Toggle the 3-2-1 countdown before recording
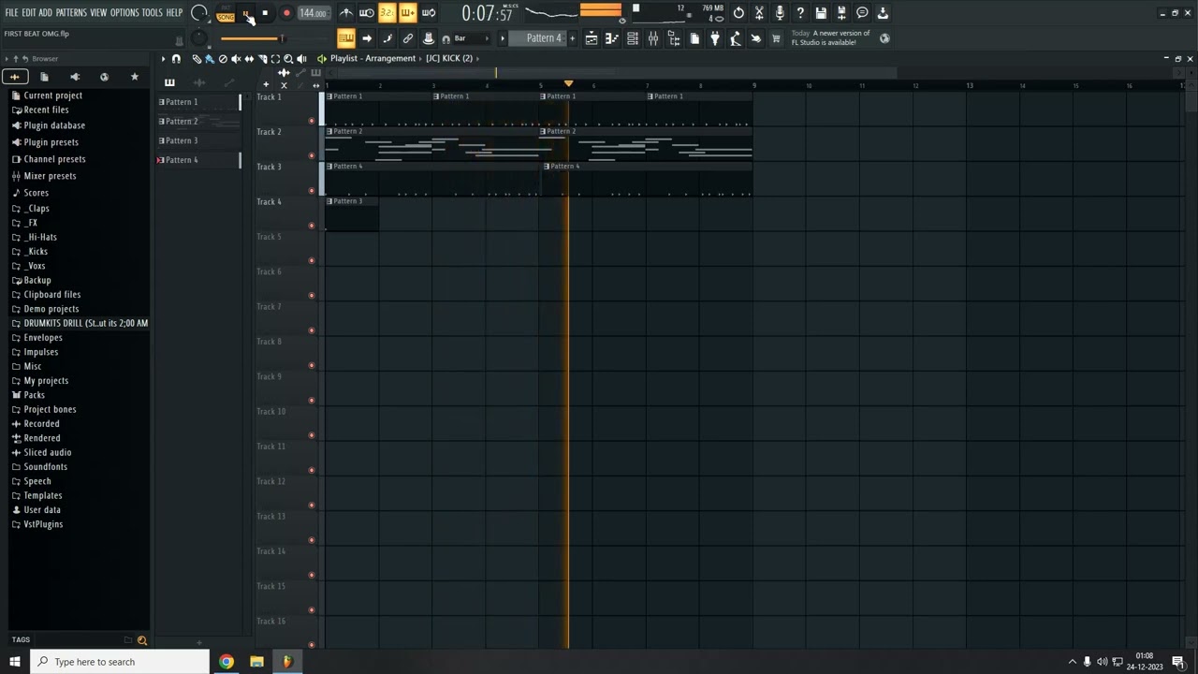 click(387, 13)
